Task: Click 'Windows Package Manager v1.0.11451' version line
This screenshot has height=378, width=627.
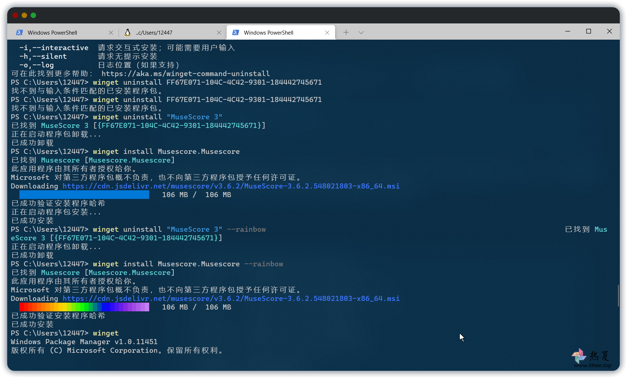Action: pos(84,342)
